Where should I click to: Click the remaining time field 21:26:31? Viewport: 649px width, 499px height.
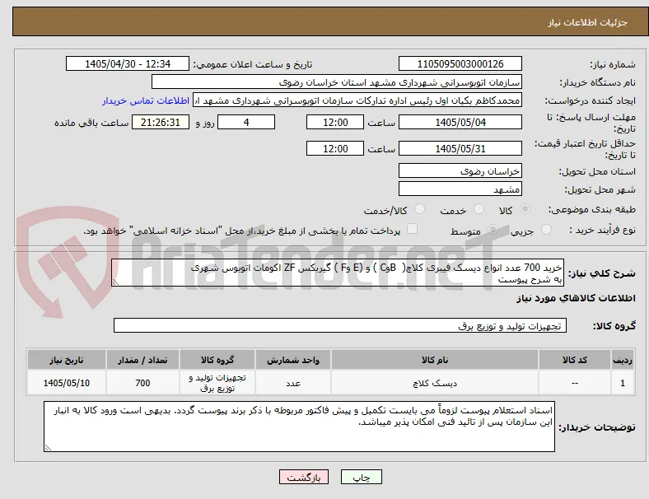[161, 122]
